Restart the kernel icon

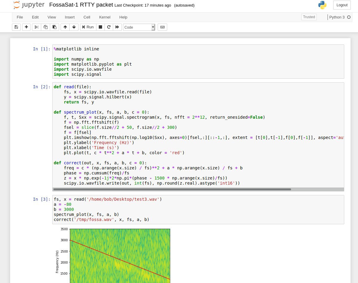tap(109, 27)
